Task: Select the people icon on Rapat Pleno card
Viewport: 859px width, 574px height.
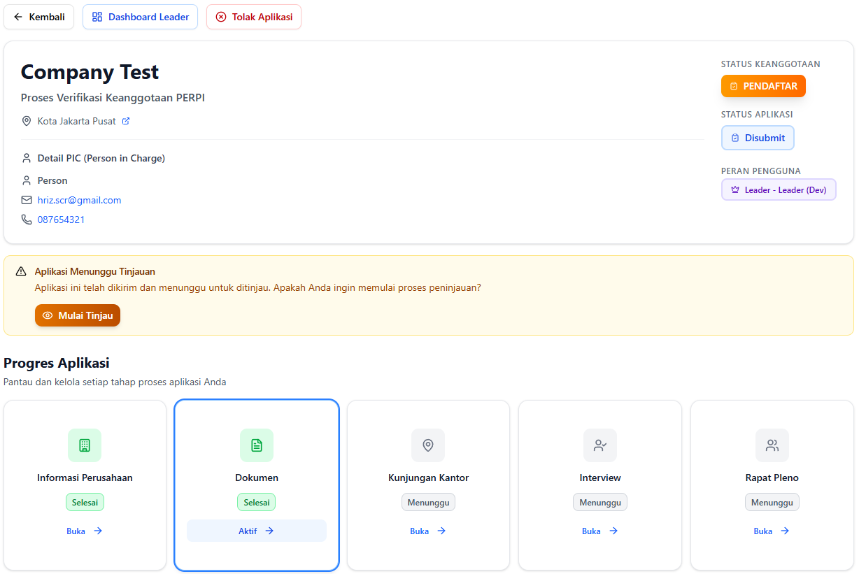Action: click(772, 445)
